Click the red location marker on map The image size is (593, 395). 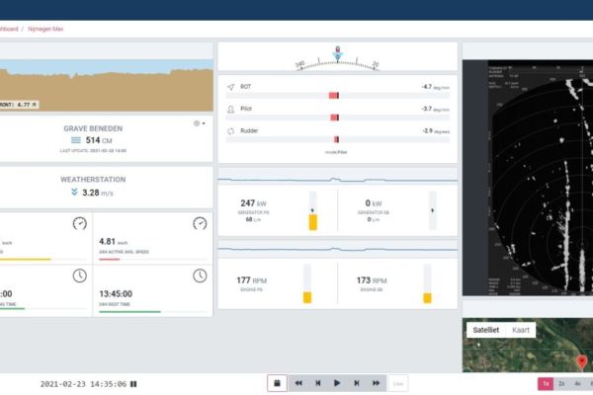pyautogui.click(x=582, y=362)
